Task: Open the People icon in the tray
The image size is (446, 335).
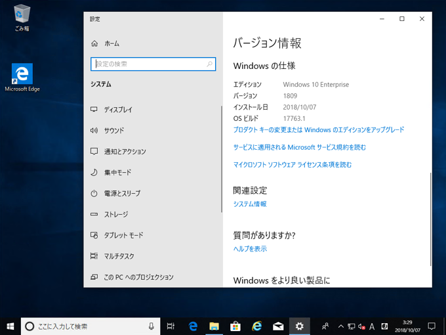Action: [x=325, y=326]
